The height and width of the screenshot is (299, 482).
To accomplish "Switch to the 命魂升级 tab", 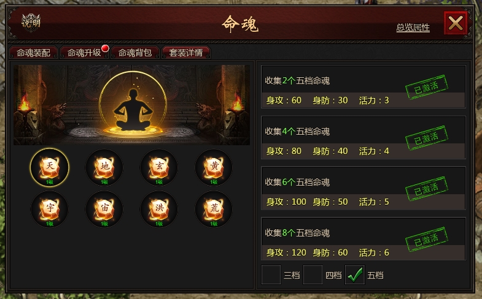I will pos(84,53).
